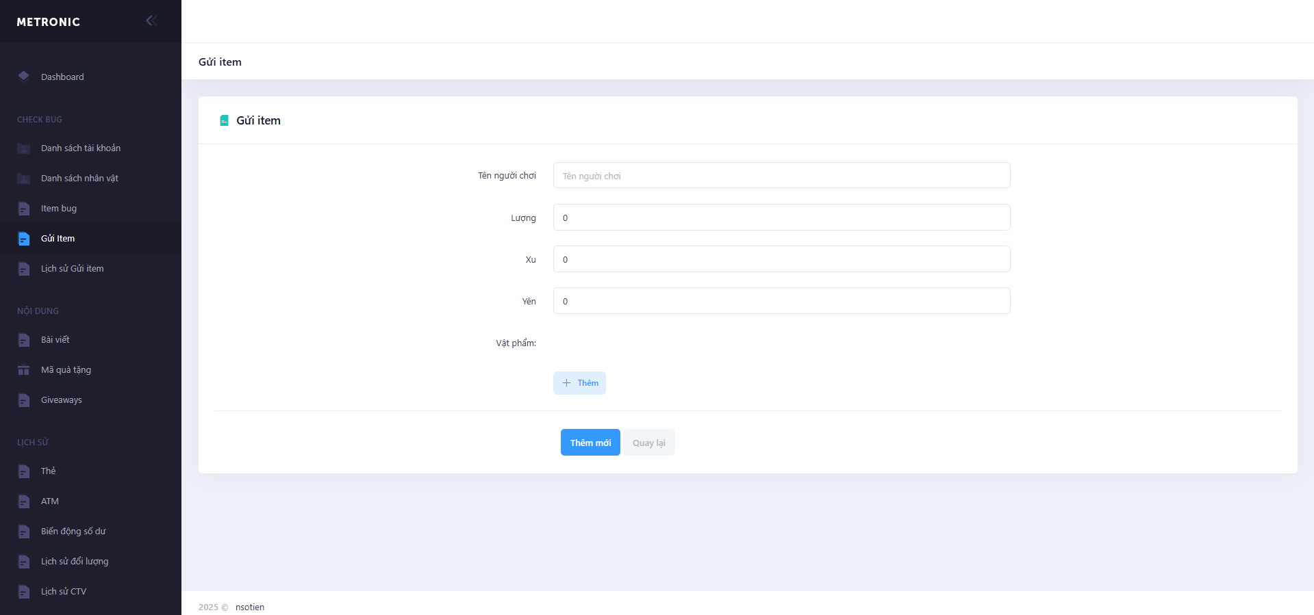The width and height of the screenshot is (1314, 615).
Task: Go to Danh sách nhân vật
Action: pyautogui.click(x=90, y=178)
